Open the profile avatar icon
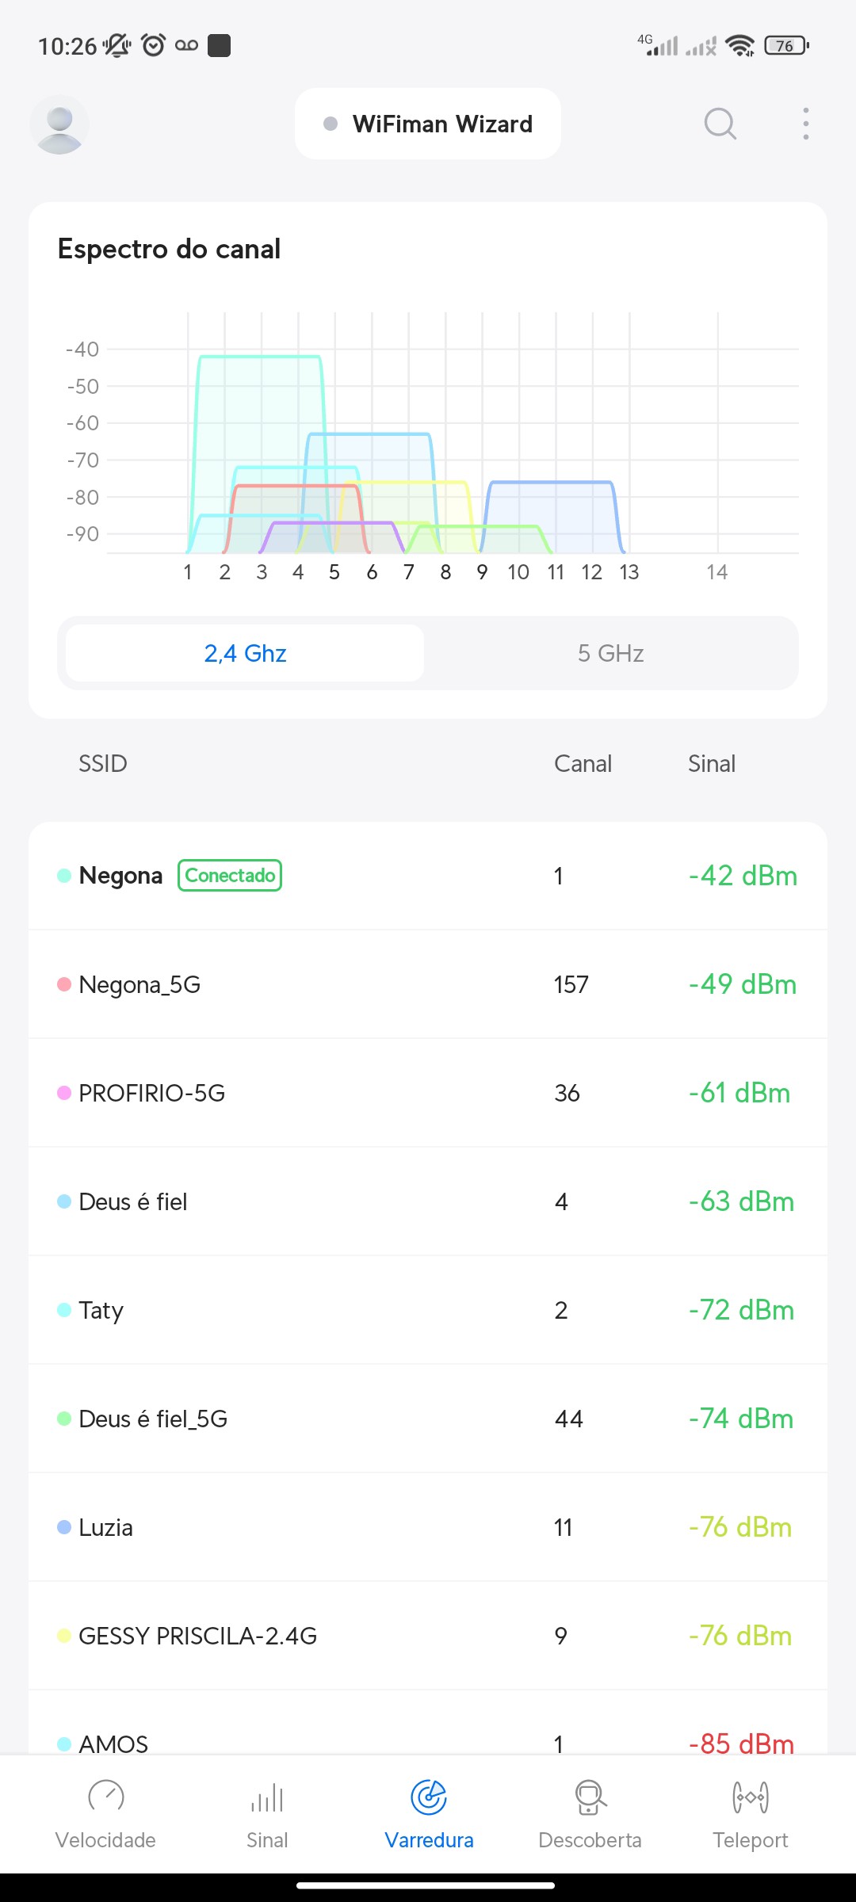The height and width of the screenshot is (1902, 856). pyautogui.click(x=59, y=124)
